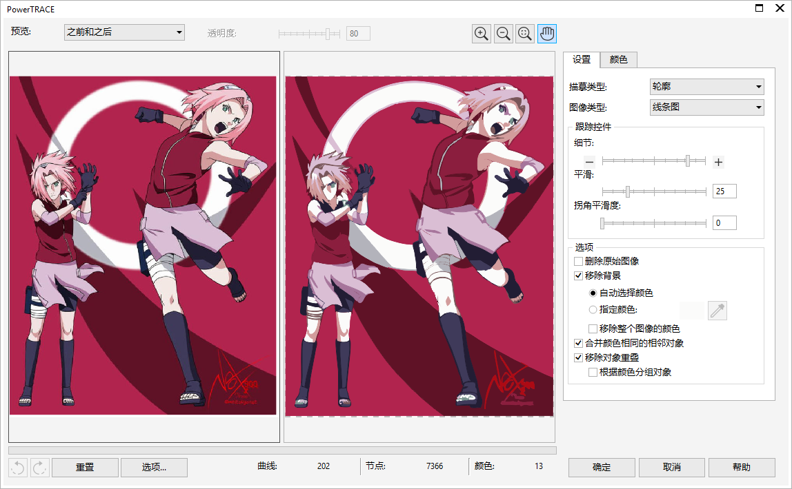This screenshot has height=489, width=792.
Task: Maximize the PowerTRACE window
Action: coord(759,8)
